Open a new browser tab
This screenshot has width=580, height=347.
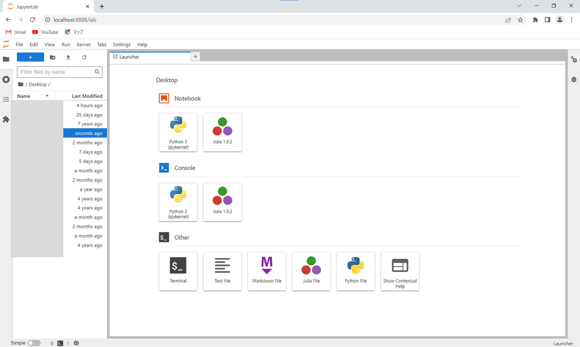click(102, 6)
